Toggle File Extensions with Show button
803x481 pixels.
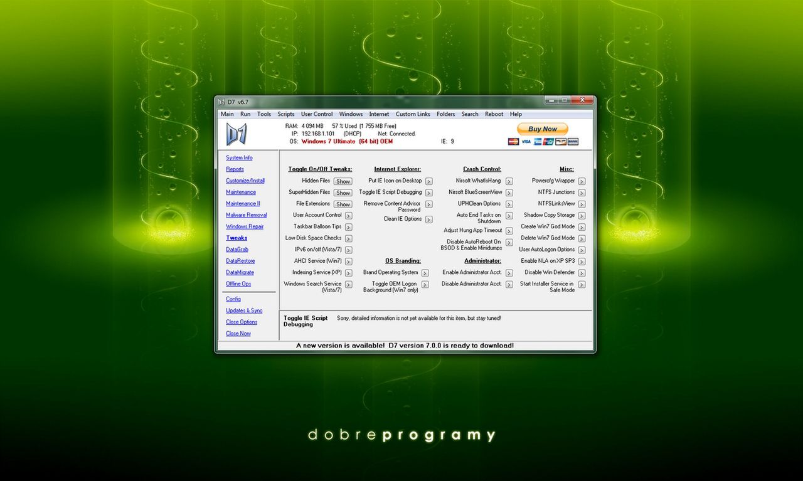click(343, 204)
